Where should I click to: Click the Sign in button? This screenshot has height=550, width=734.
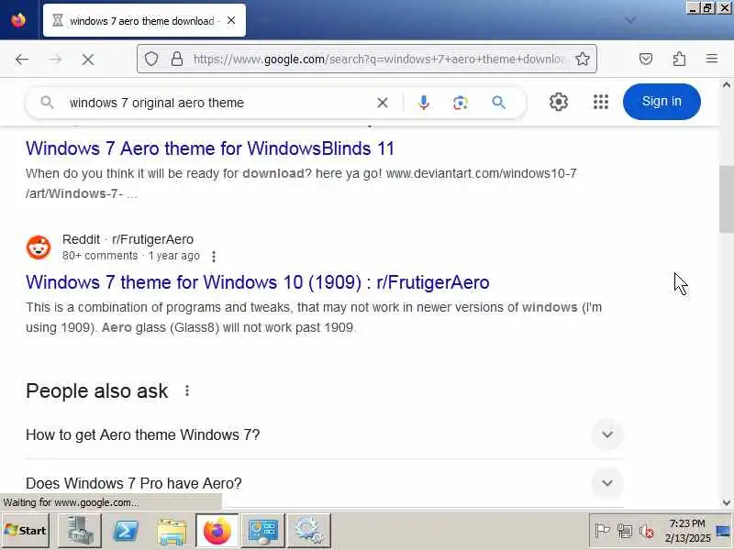pyautogui.click(x=662, y=102)
